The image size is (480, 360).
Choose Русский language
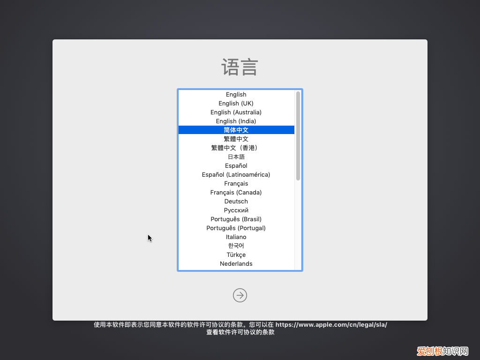tap(236, 210)
